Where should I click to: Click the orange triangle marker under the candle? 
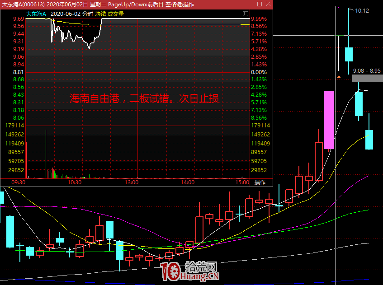click(339, 77)
